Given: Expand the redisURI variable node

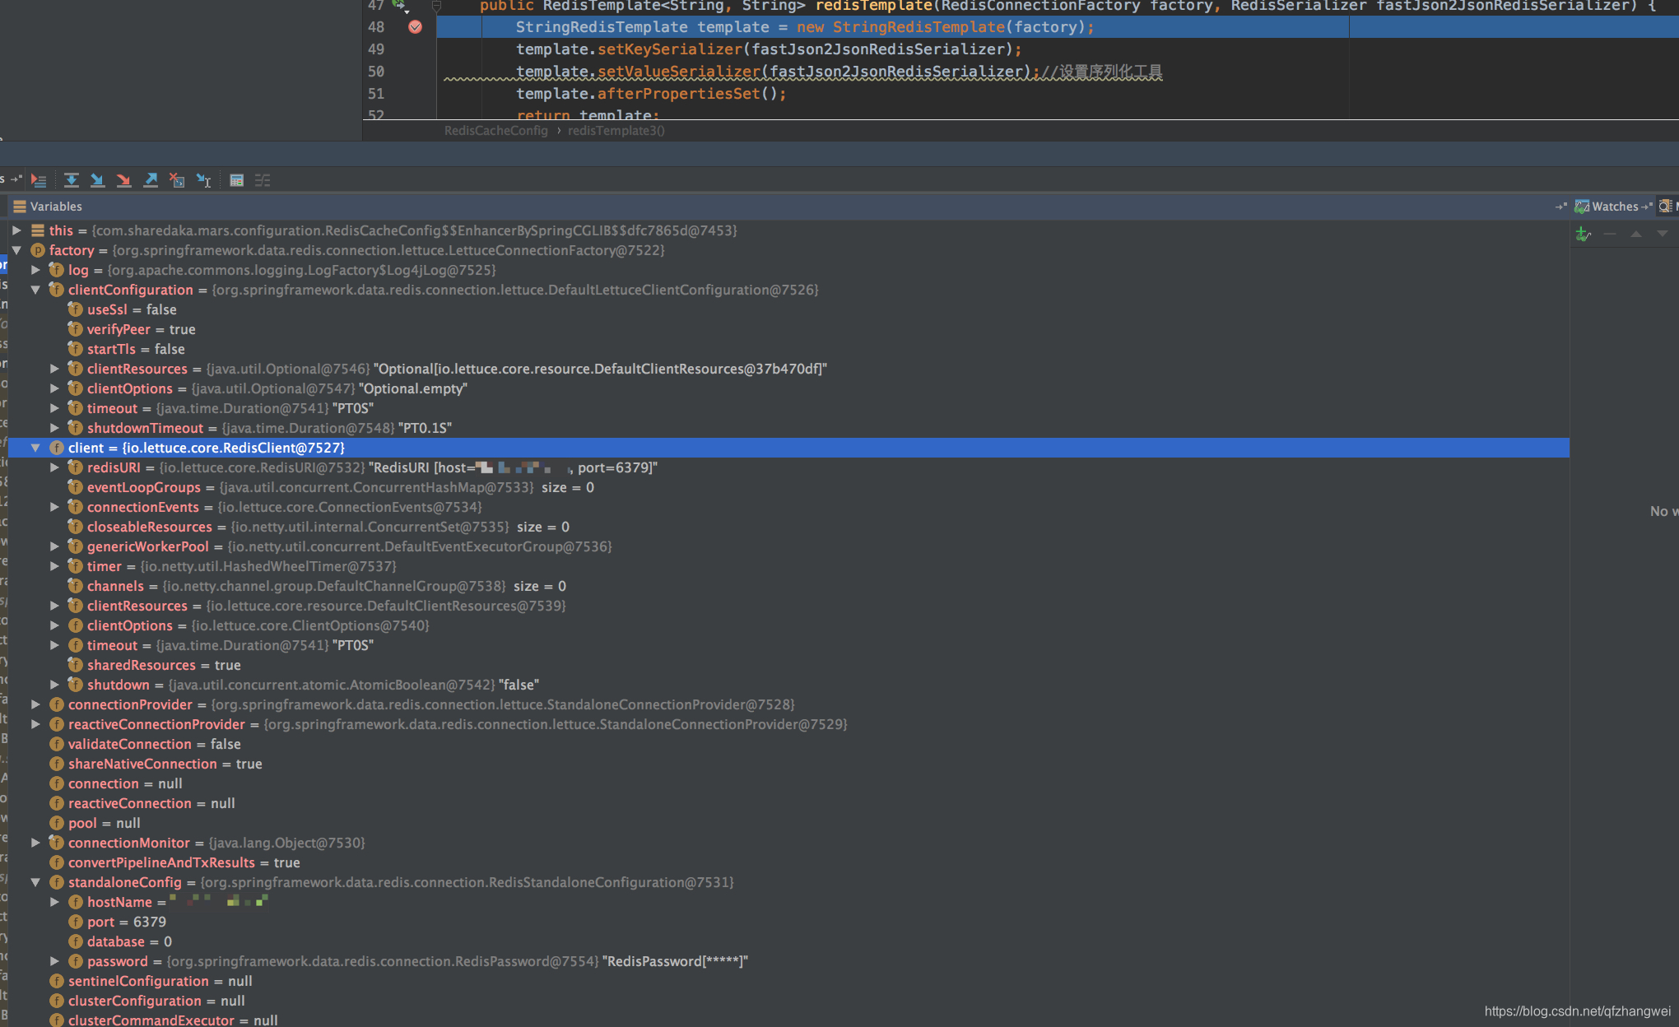Looking at the screenshot, I should pyautogui.click(x=54, y=467).
